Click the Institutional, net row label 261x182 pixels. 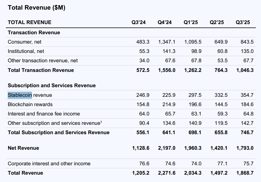[x=26, y=51]
